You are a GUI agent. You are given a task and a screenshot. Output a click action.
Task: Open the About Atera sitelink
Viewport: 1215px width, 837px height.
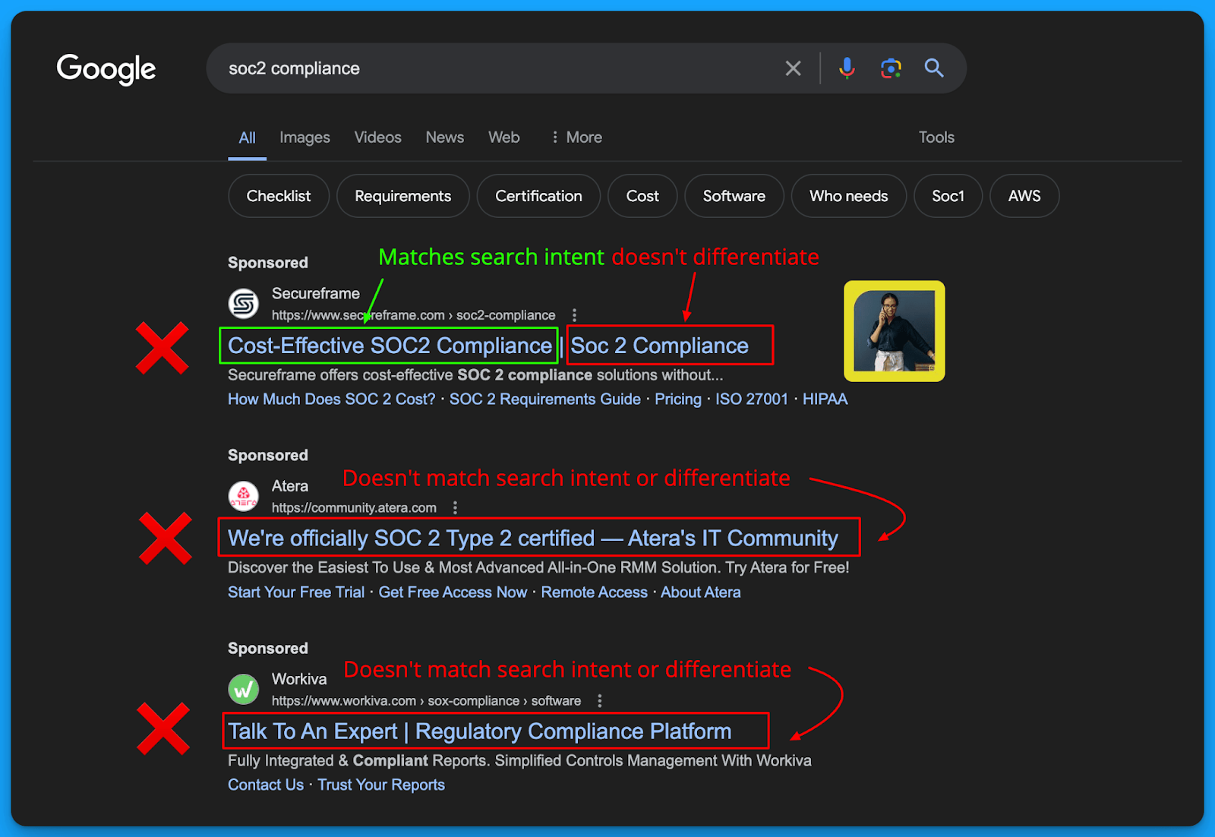700,592
